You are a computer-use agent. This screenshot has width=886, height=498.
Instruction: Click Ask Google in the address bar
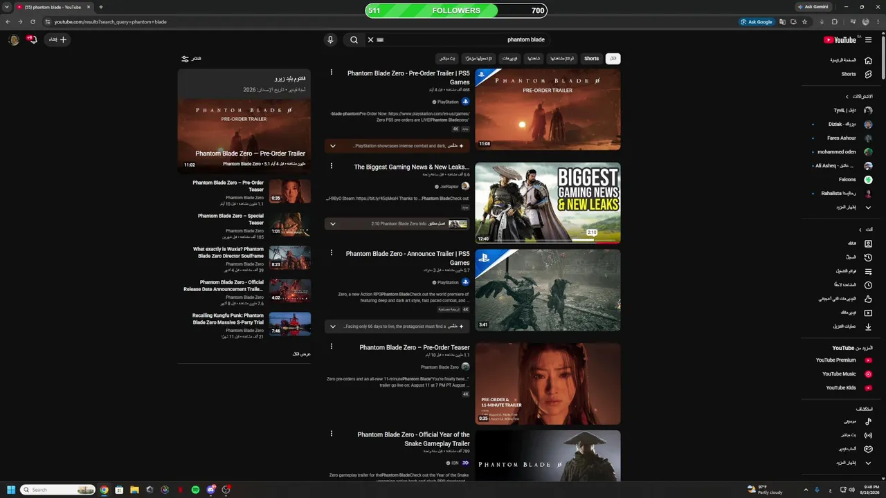(757, 22)
